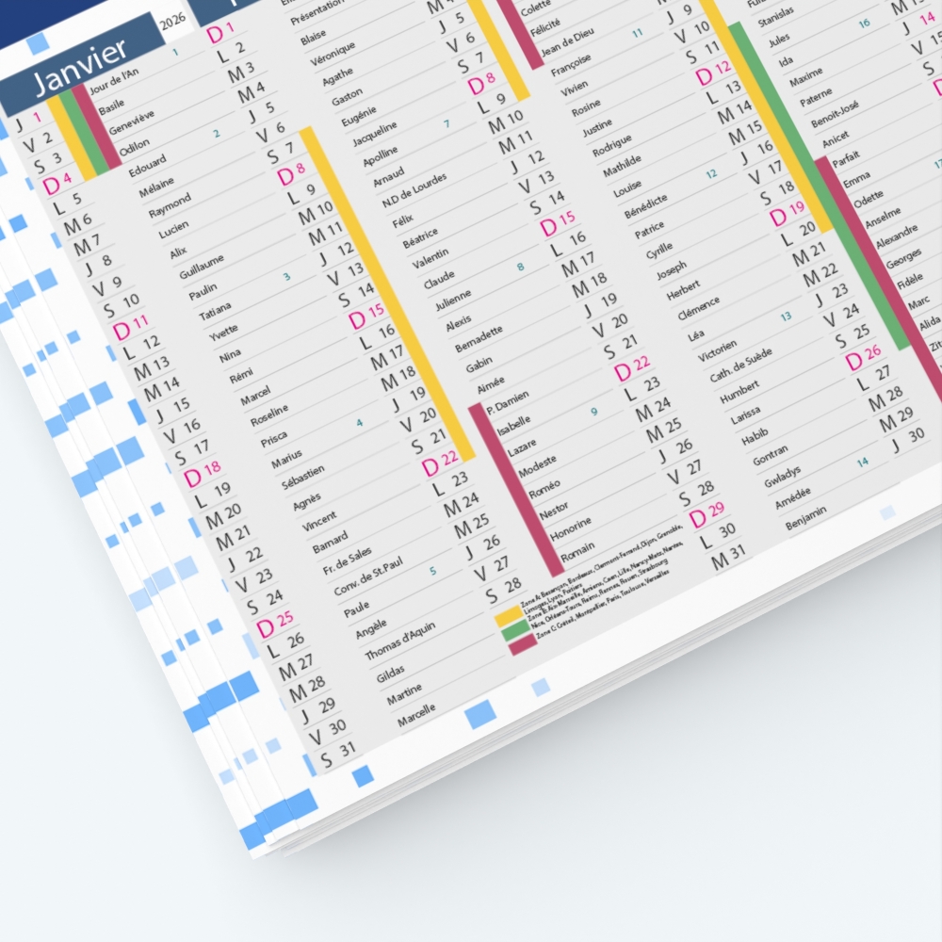Click the M 31 date in March
Image resolution: width=942 pixels, height=942 pixels.
coord(728,557)
